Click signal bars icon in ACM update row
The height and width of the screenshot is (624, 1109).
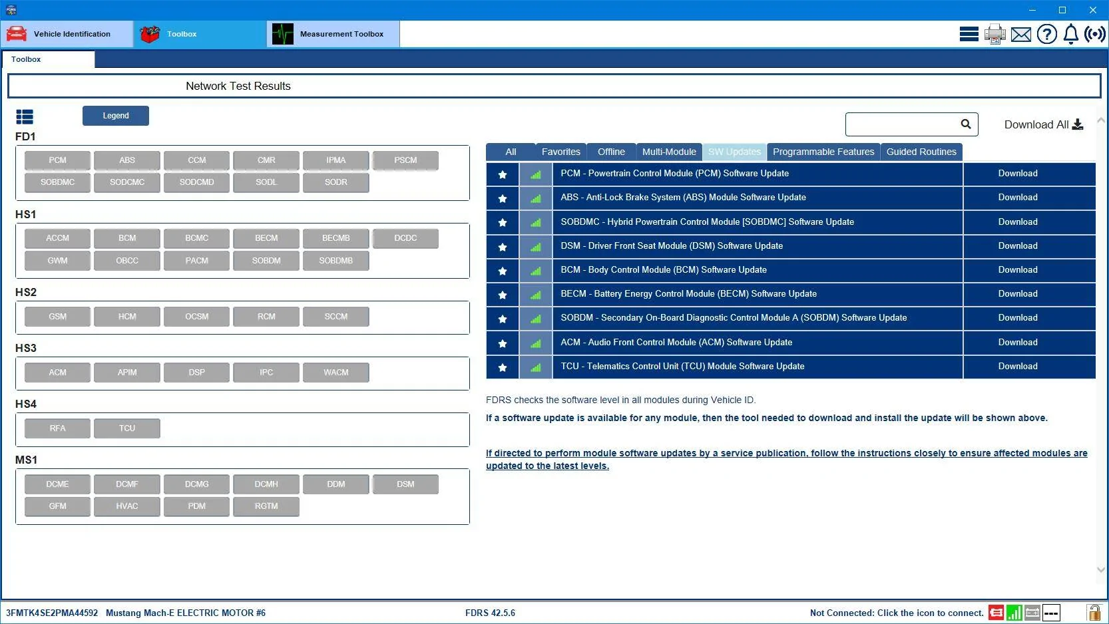pos(536,343)
